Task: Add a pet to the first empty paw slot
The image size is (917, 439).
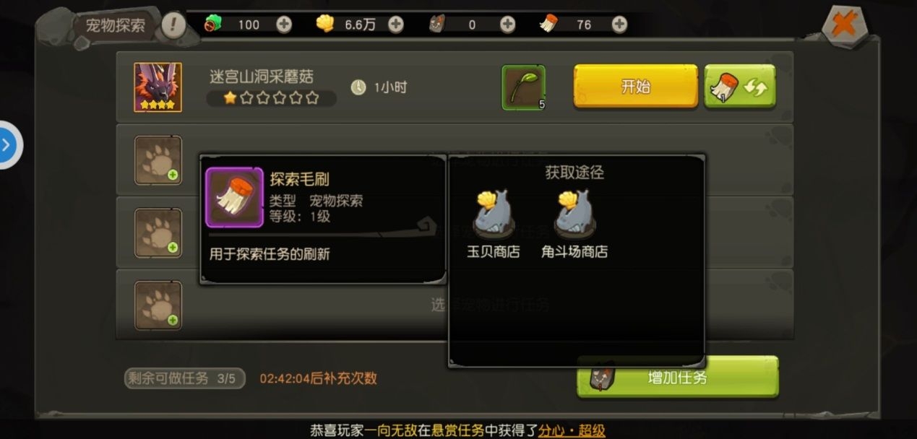Action: coord(158,160)
